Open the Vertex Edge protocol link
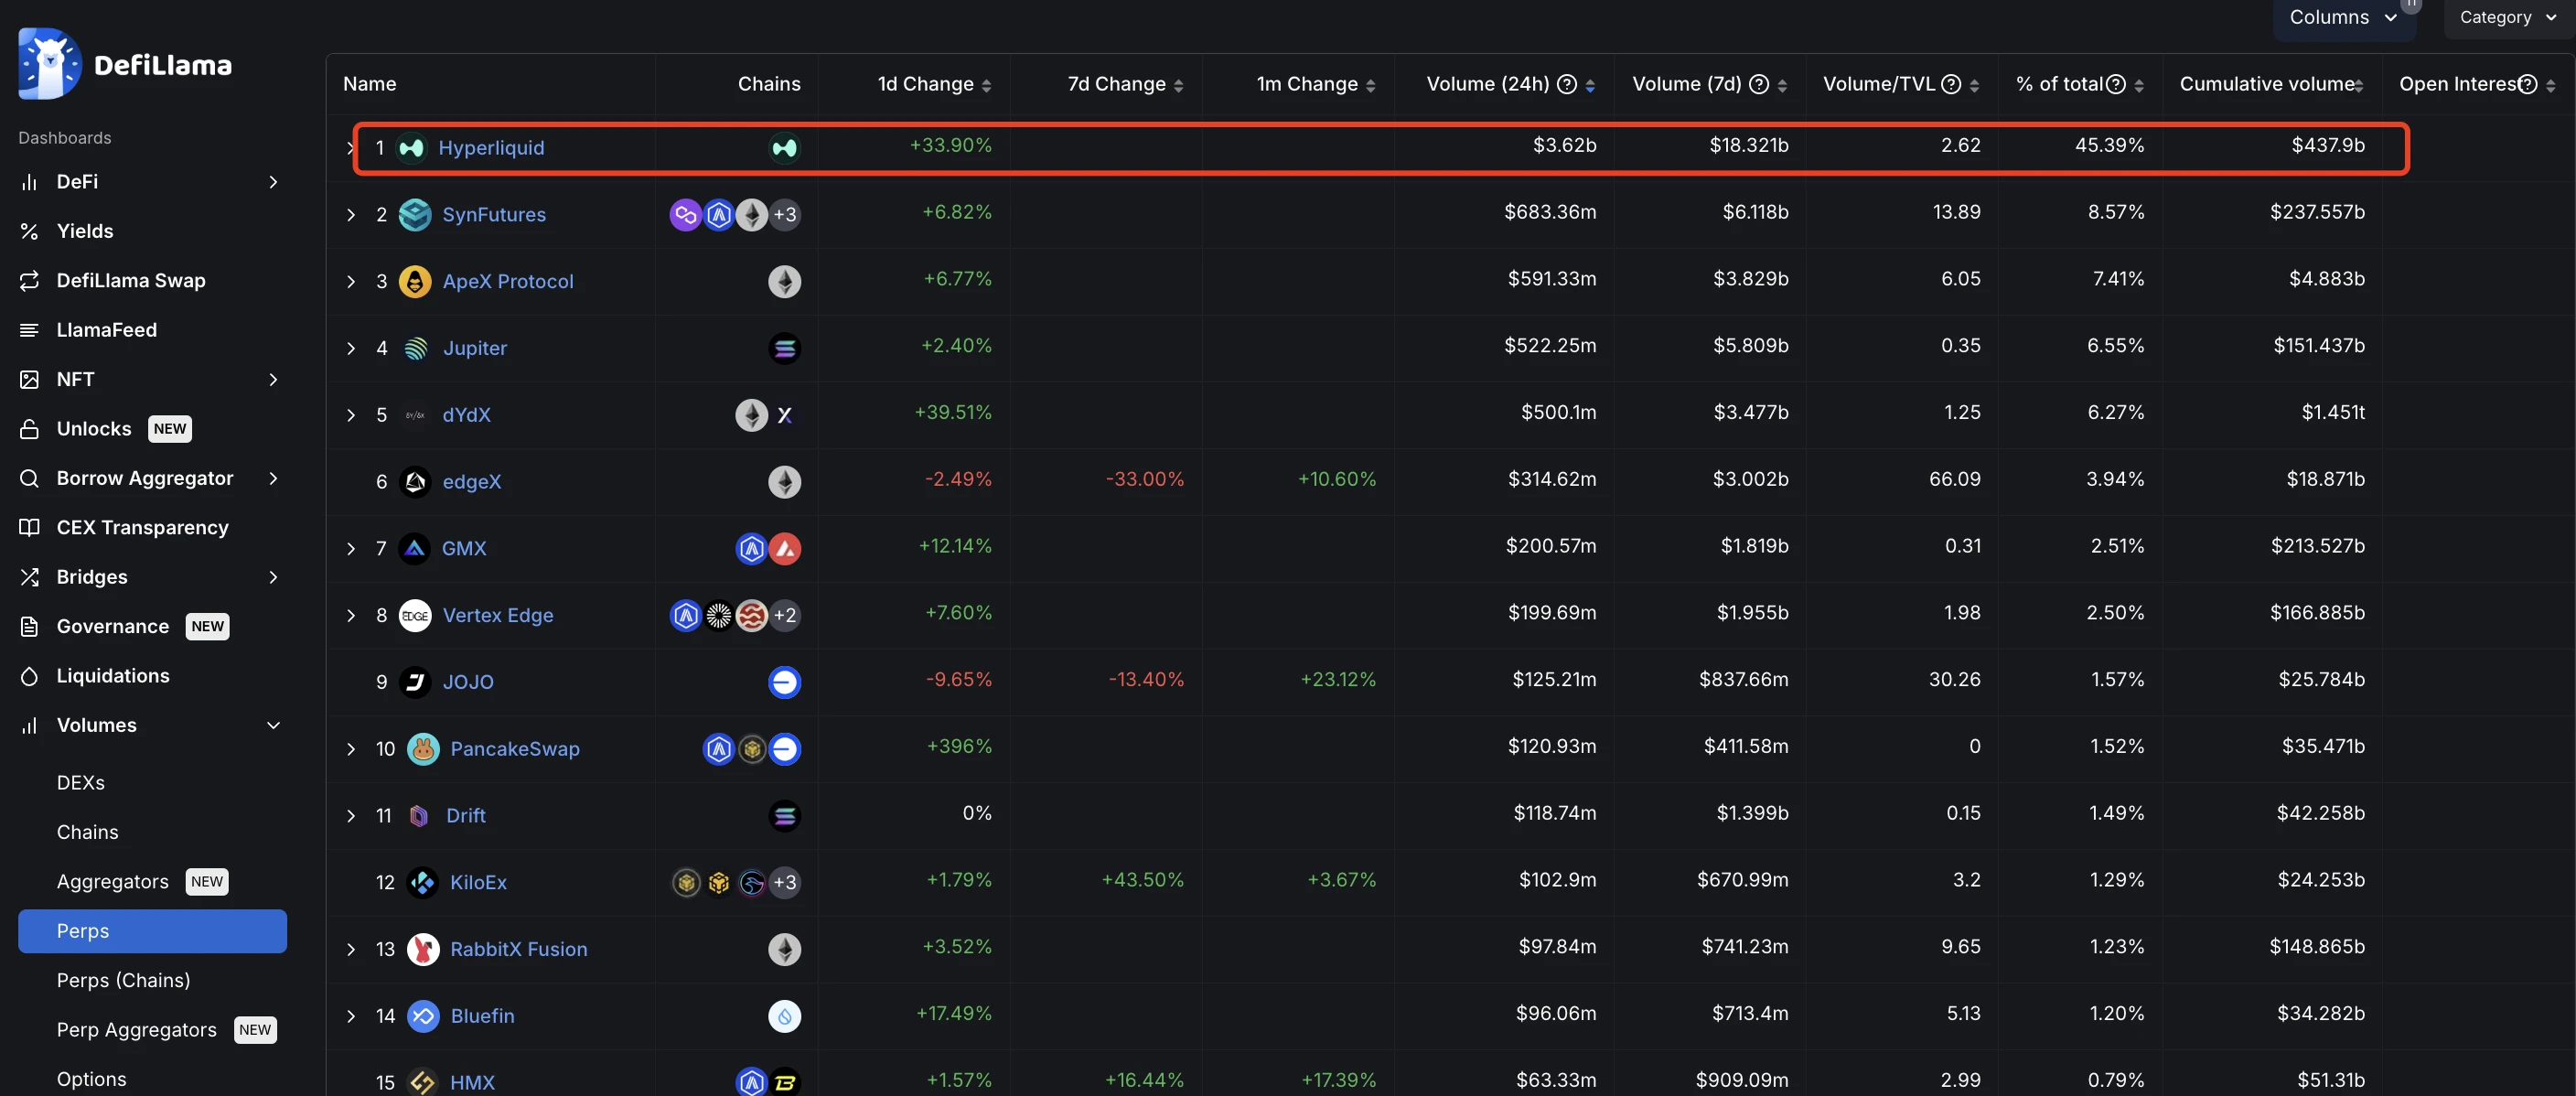Image resolution: width=2576 pixels, height=1096 pixels. [x=497, y=615]
